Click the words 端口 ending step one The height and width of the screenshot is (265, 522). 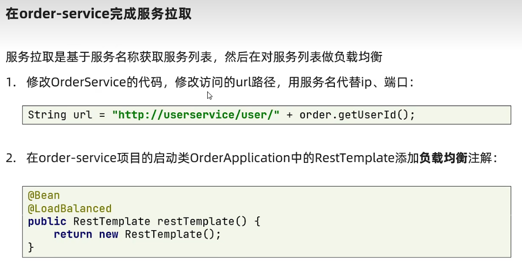[396, 82]
